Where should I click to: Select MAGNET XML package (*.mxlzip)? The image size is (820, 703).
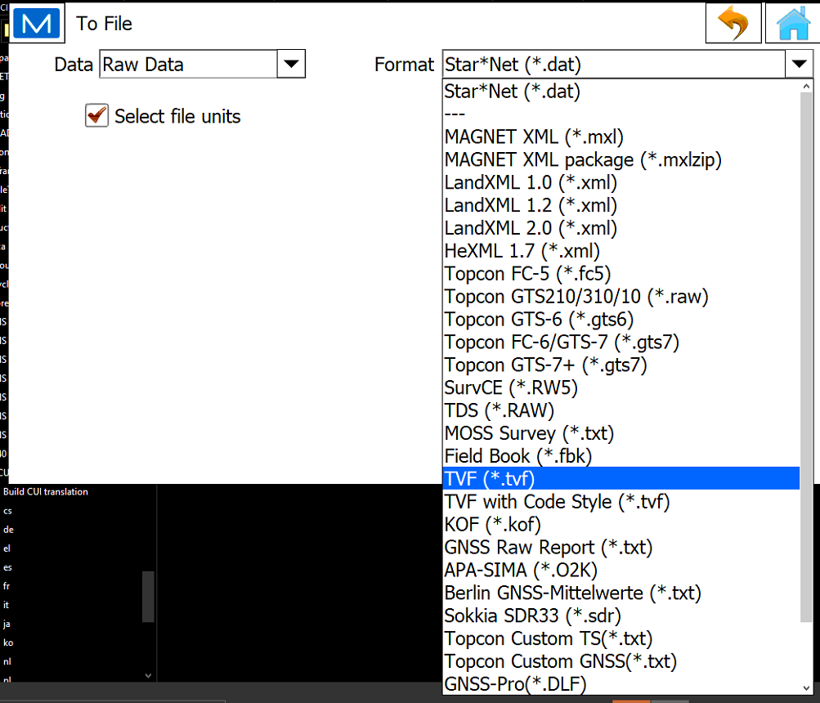pyautogui.click(x=621, y=159)
